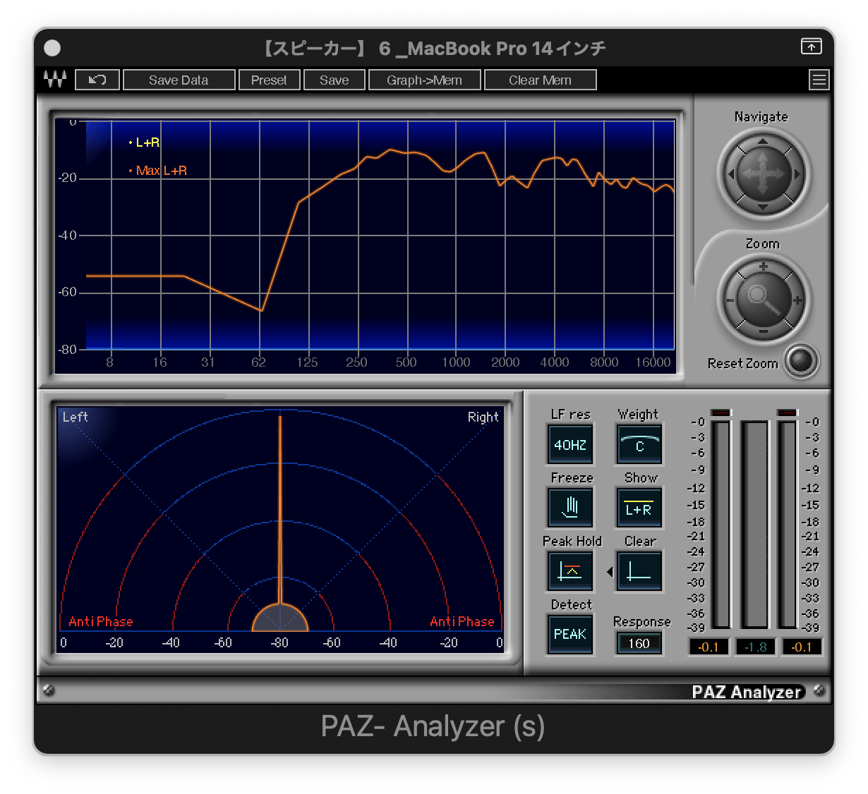Click the Undo arrow button
This screenshot has height=794, width=868.
coord(97,80)
